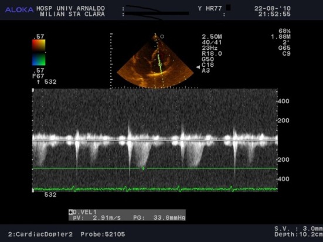Click the green ECG trace
The height and width of the screenshot is (242, 323).
tap(155, 189)
